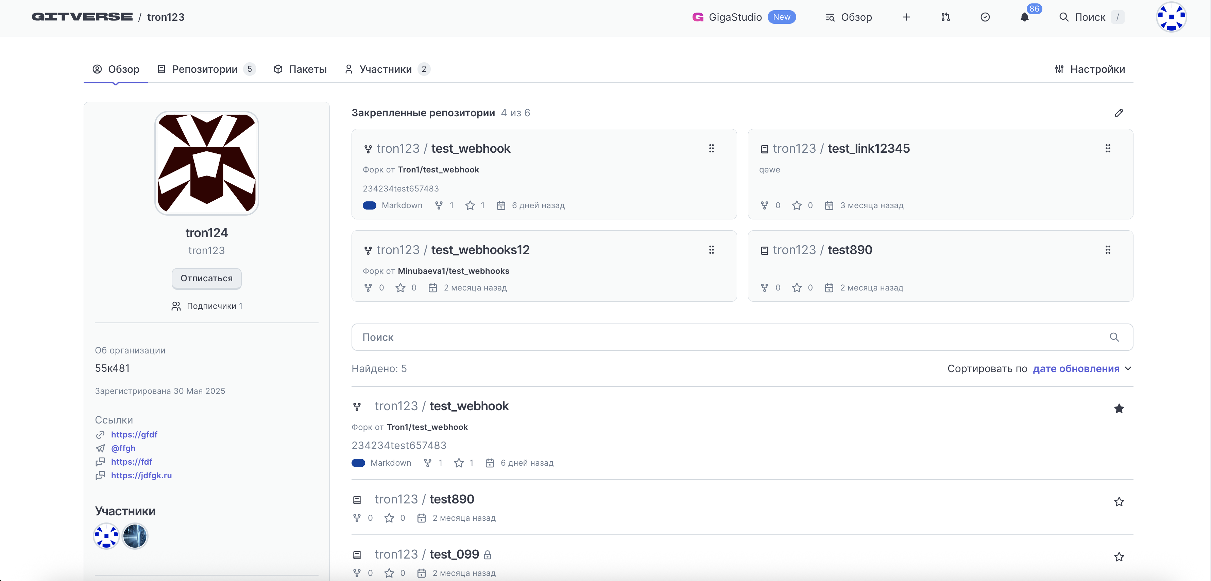Click drag handle on test_webhook pinned card
1211x581 pixels.
[711, 149]
